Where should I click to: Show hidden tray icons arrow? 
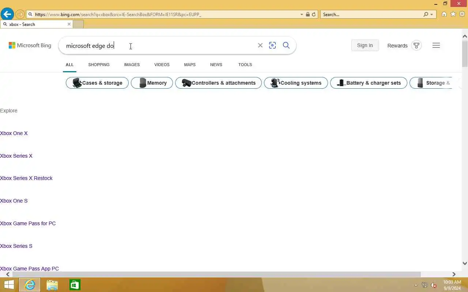[416, 285]
